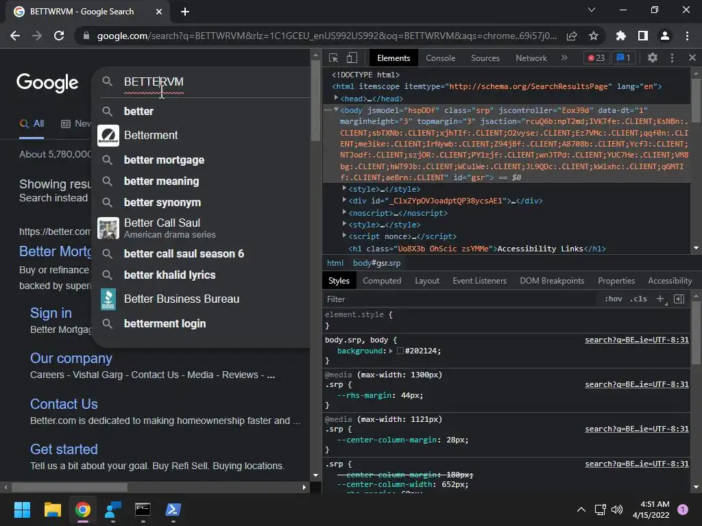
Task: Open a new browser tab
Action: [185, 12]
